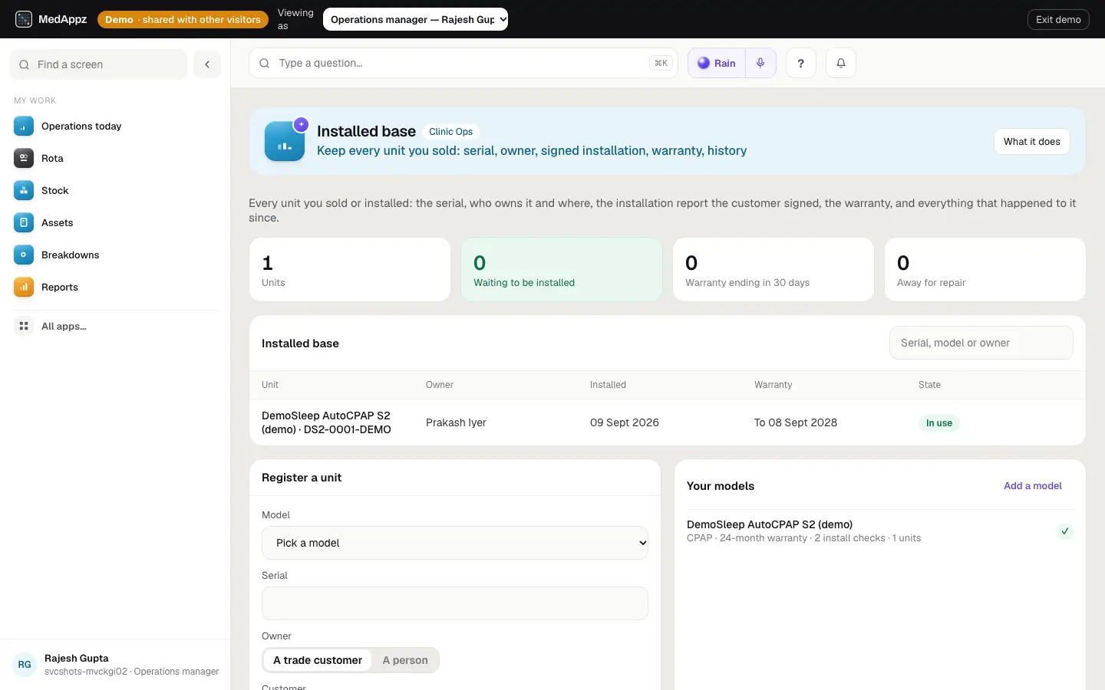Click owner 'Prakash Iyer' cell
Image resolution: width=1105 pixels, height=690 pixels.
[456, 422]
